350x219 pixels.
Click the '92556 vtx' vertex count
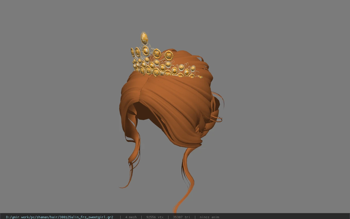click(155, 217)
